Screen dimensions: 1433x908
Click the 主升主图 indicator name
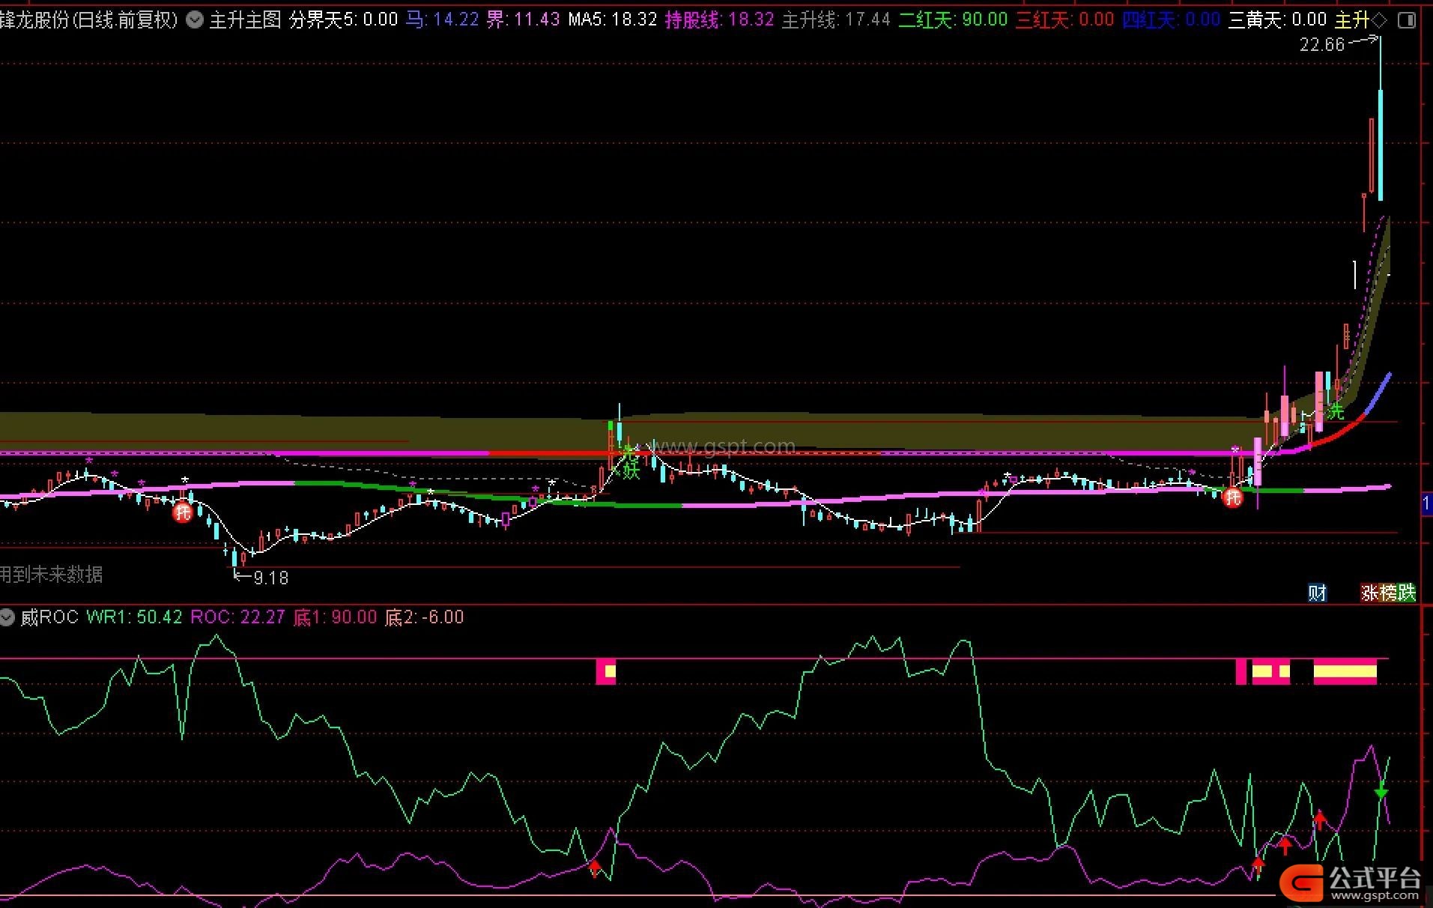(245, 20)
